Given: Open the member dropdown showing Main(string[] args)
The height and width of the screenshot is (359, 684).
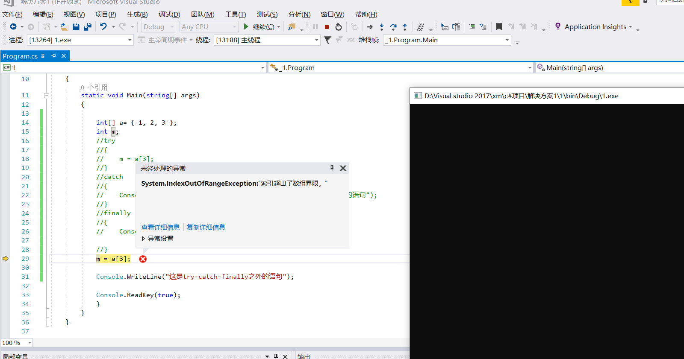Looking at the screenshot, I should coord(609,68).
